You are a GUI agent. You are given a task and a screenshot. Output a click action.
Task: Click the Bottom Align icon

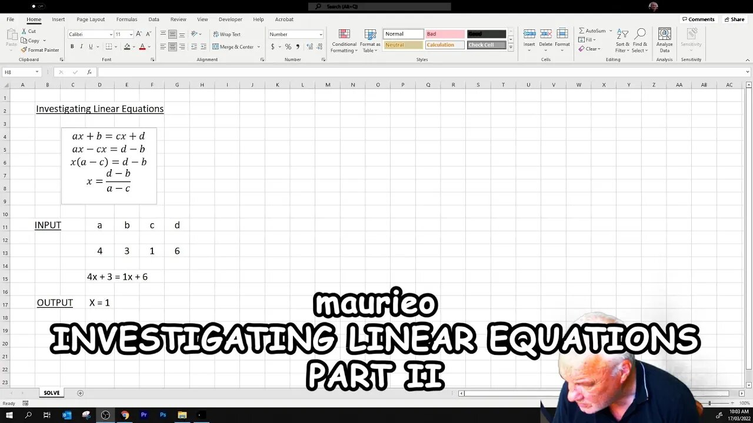tap(182, 34)
